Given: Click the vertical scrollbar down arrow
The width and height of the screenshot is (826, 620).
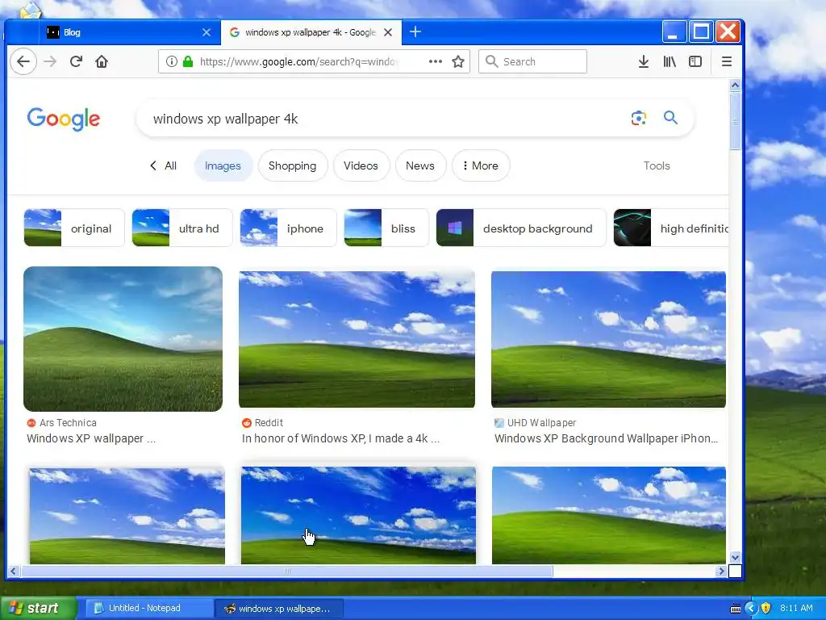Looking at the screenshot, I should tap(736, 557).
